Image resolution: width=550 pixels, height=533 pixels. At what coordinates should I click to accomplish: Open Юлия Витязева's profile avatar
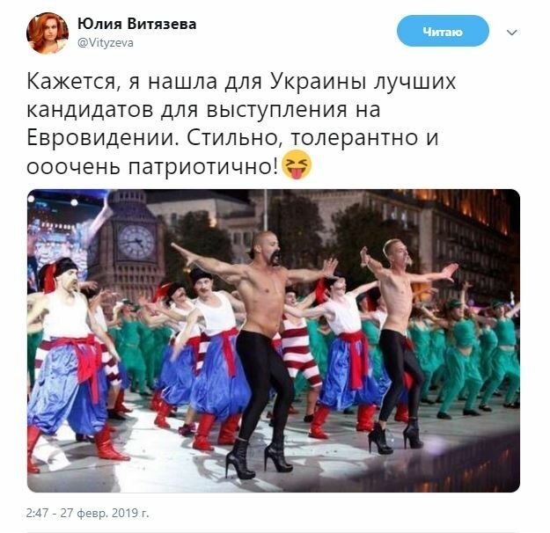[48, 33]
